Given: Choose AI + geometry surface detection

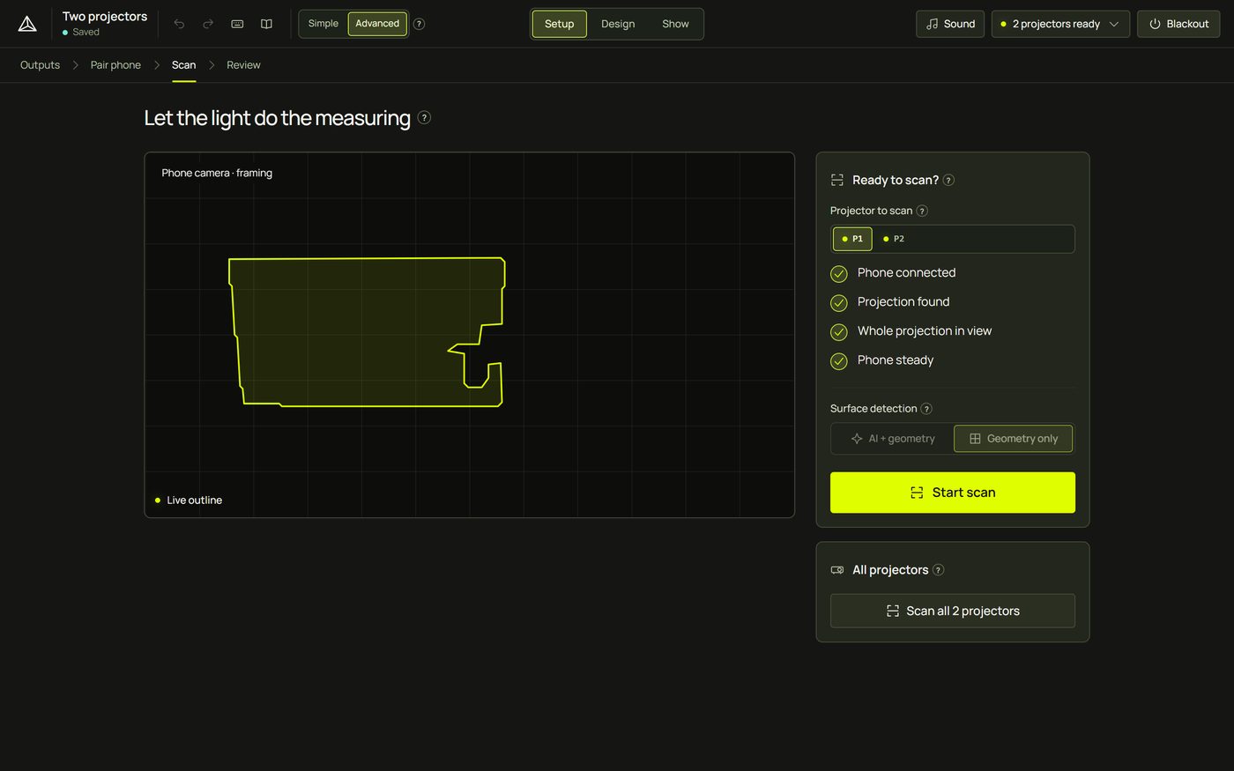Looking at the screenshot, I should click(893, 439).
